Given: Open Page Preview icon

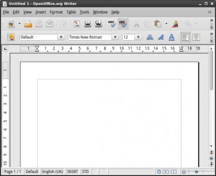Looking at the screenshot, I should 98,24.
